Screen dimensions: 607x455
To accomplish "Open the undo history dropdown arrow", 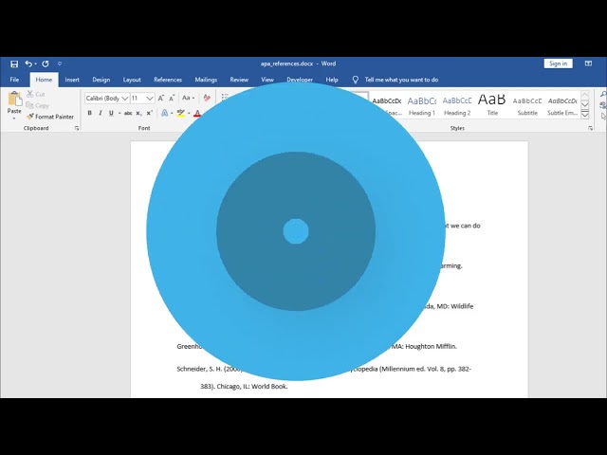I will [36, 64].
